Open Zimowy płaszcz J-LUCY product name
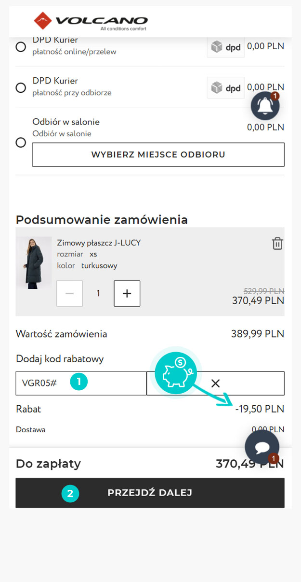The width and height of the screenshot is (301, 582). (99, 242)
